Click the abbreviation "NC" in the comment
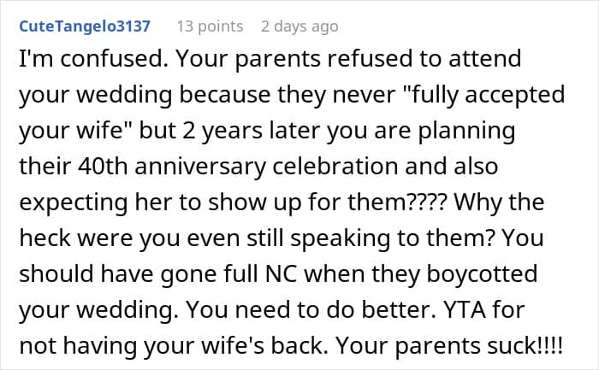This screenshot has width=599, height=370. pos(281,274)
